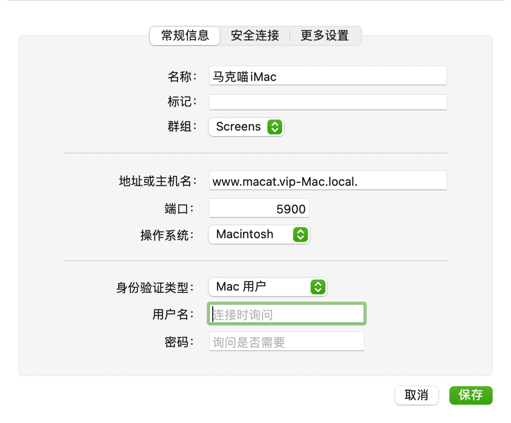The height and width of the screenshot is (423, 511).
Task: Click the green 保存 button
Action: click(x=471, y=395)
